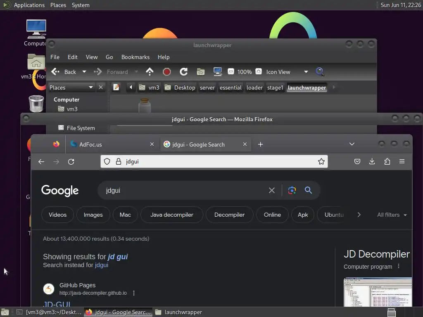This screenshot has width=423, height=317.
Task: Reload the launchwrapper folder view
Action: [x=184, y=72]
